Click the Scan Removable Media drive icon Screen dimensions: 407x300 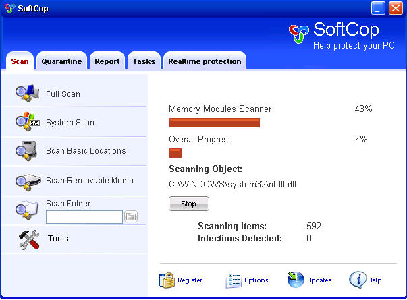tap(28, 182)
